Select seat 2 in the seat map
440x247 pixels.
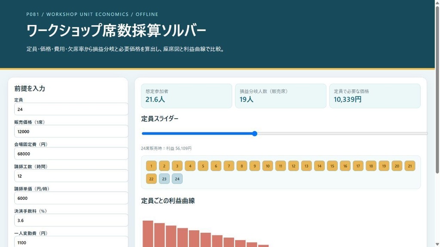point(164,166)
